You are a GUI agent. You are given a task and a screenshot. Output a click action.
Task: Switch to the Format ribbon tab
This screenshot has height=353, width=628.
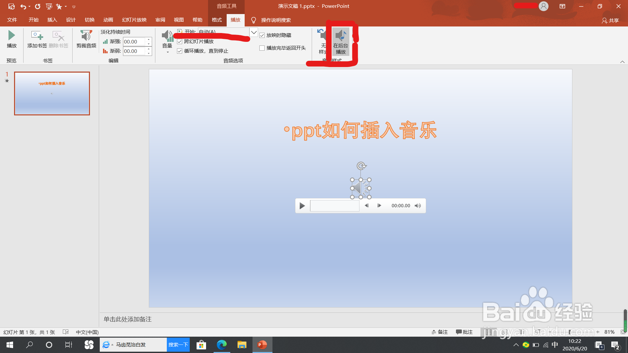point(217,20)
